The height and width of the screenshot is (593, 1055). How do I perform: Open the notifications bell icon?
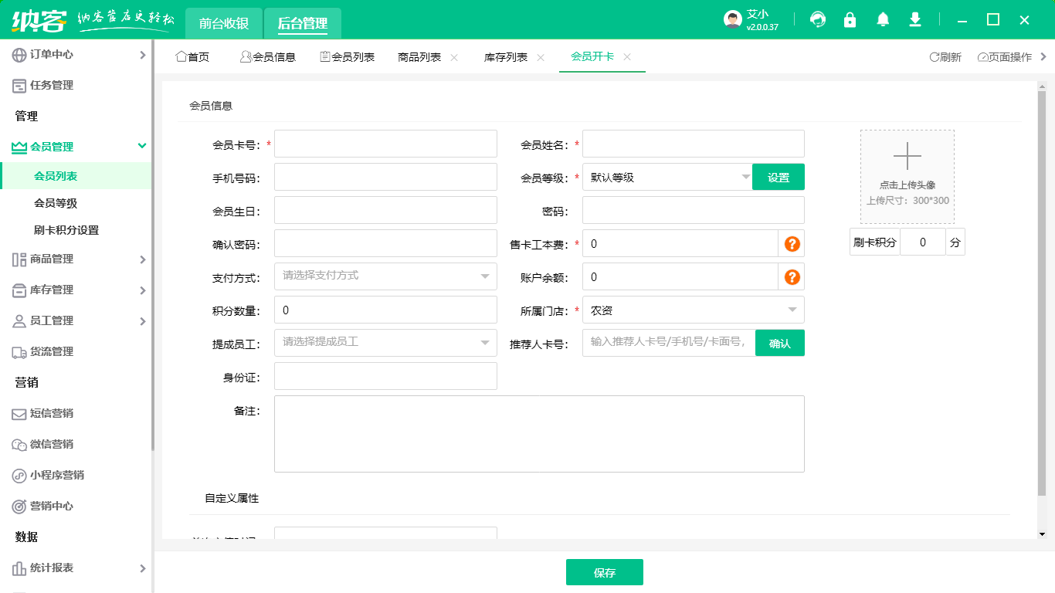click(x=882, y=19)
